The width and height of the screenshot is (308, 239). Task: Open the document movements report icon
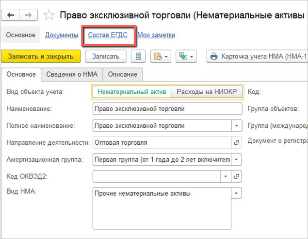[x=139, y=56]
